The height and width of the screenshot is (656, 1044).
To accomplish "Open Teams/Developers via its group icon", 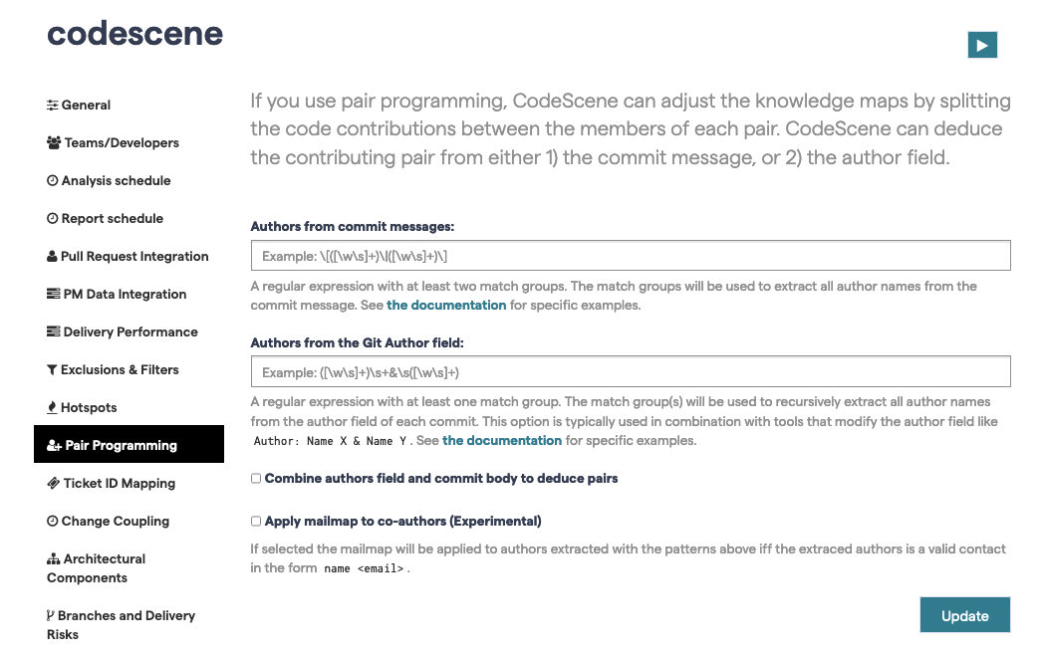I will pos(52,142).
